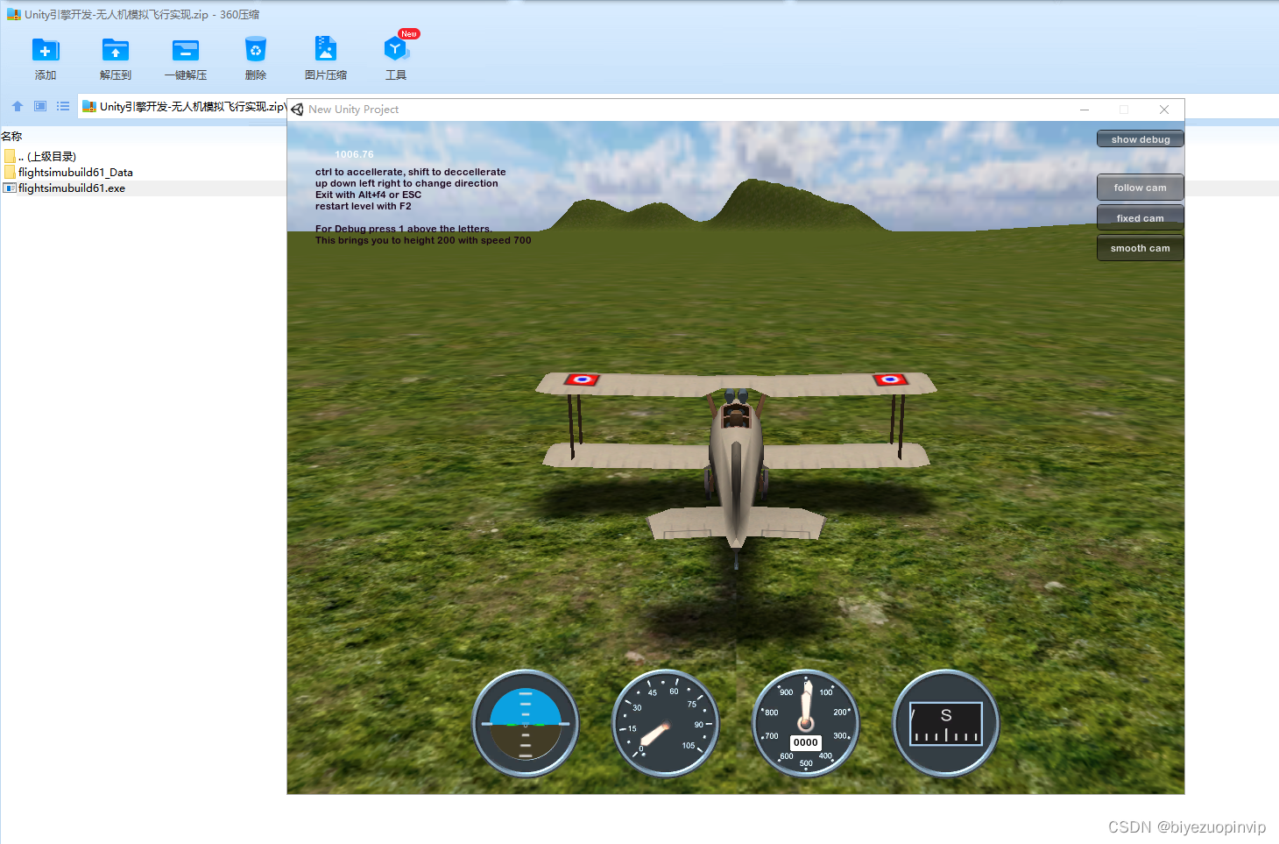
Task: Click the up-arrow navigate-to-parent icon
Action: pyautogui.click(x=18, y=106)
